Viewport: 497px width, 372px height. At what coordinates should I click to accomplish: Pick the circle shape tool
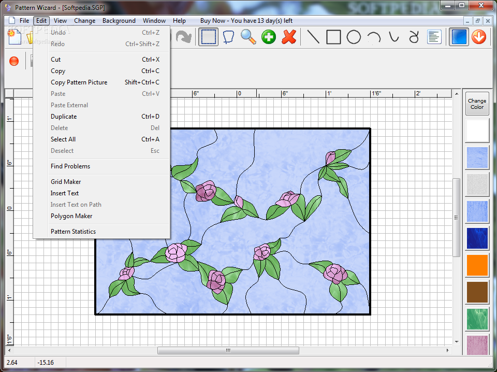[354, 37]
